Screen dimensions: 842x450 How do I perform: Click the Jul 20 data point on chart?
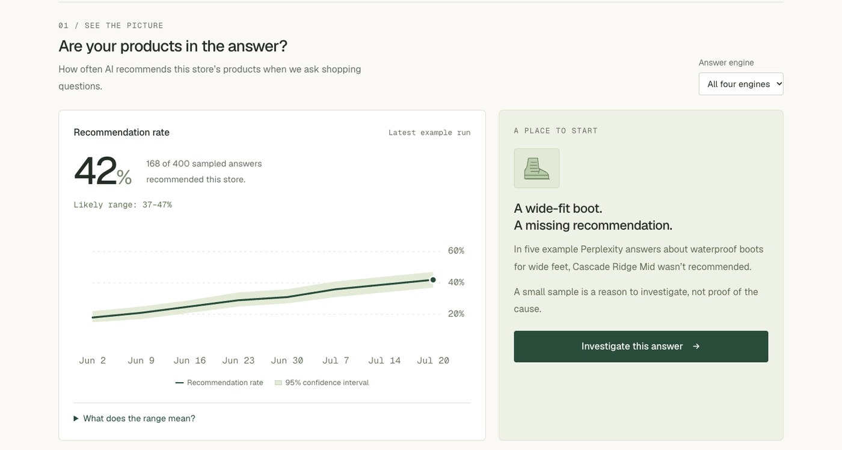coord(433,280)
